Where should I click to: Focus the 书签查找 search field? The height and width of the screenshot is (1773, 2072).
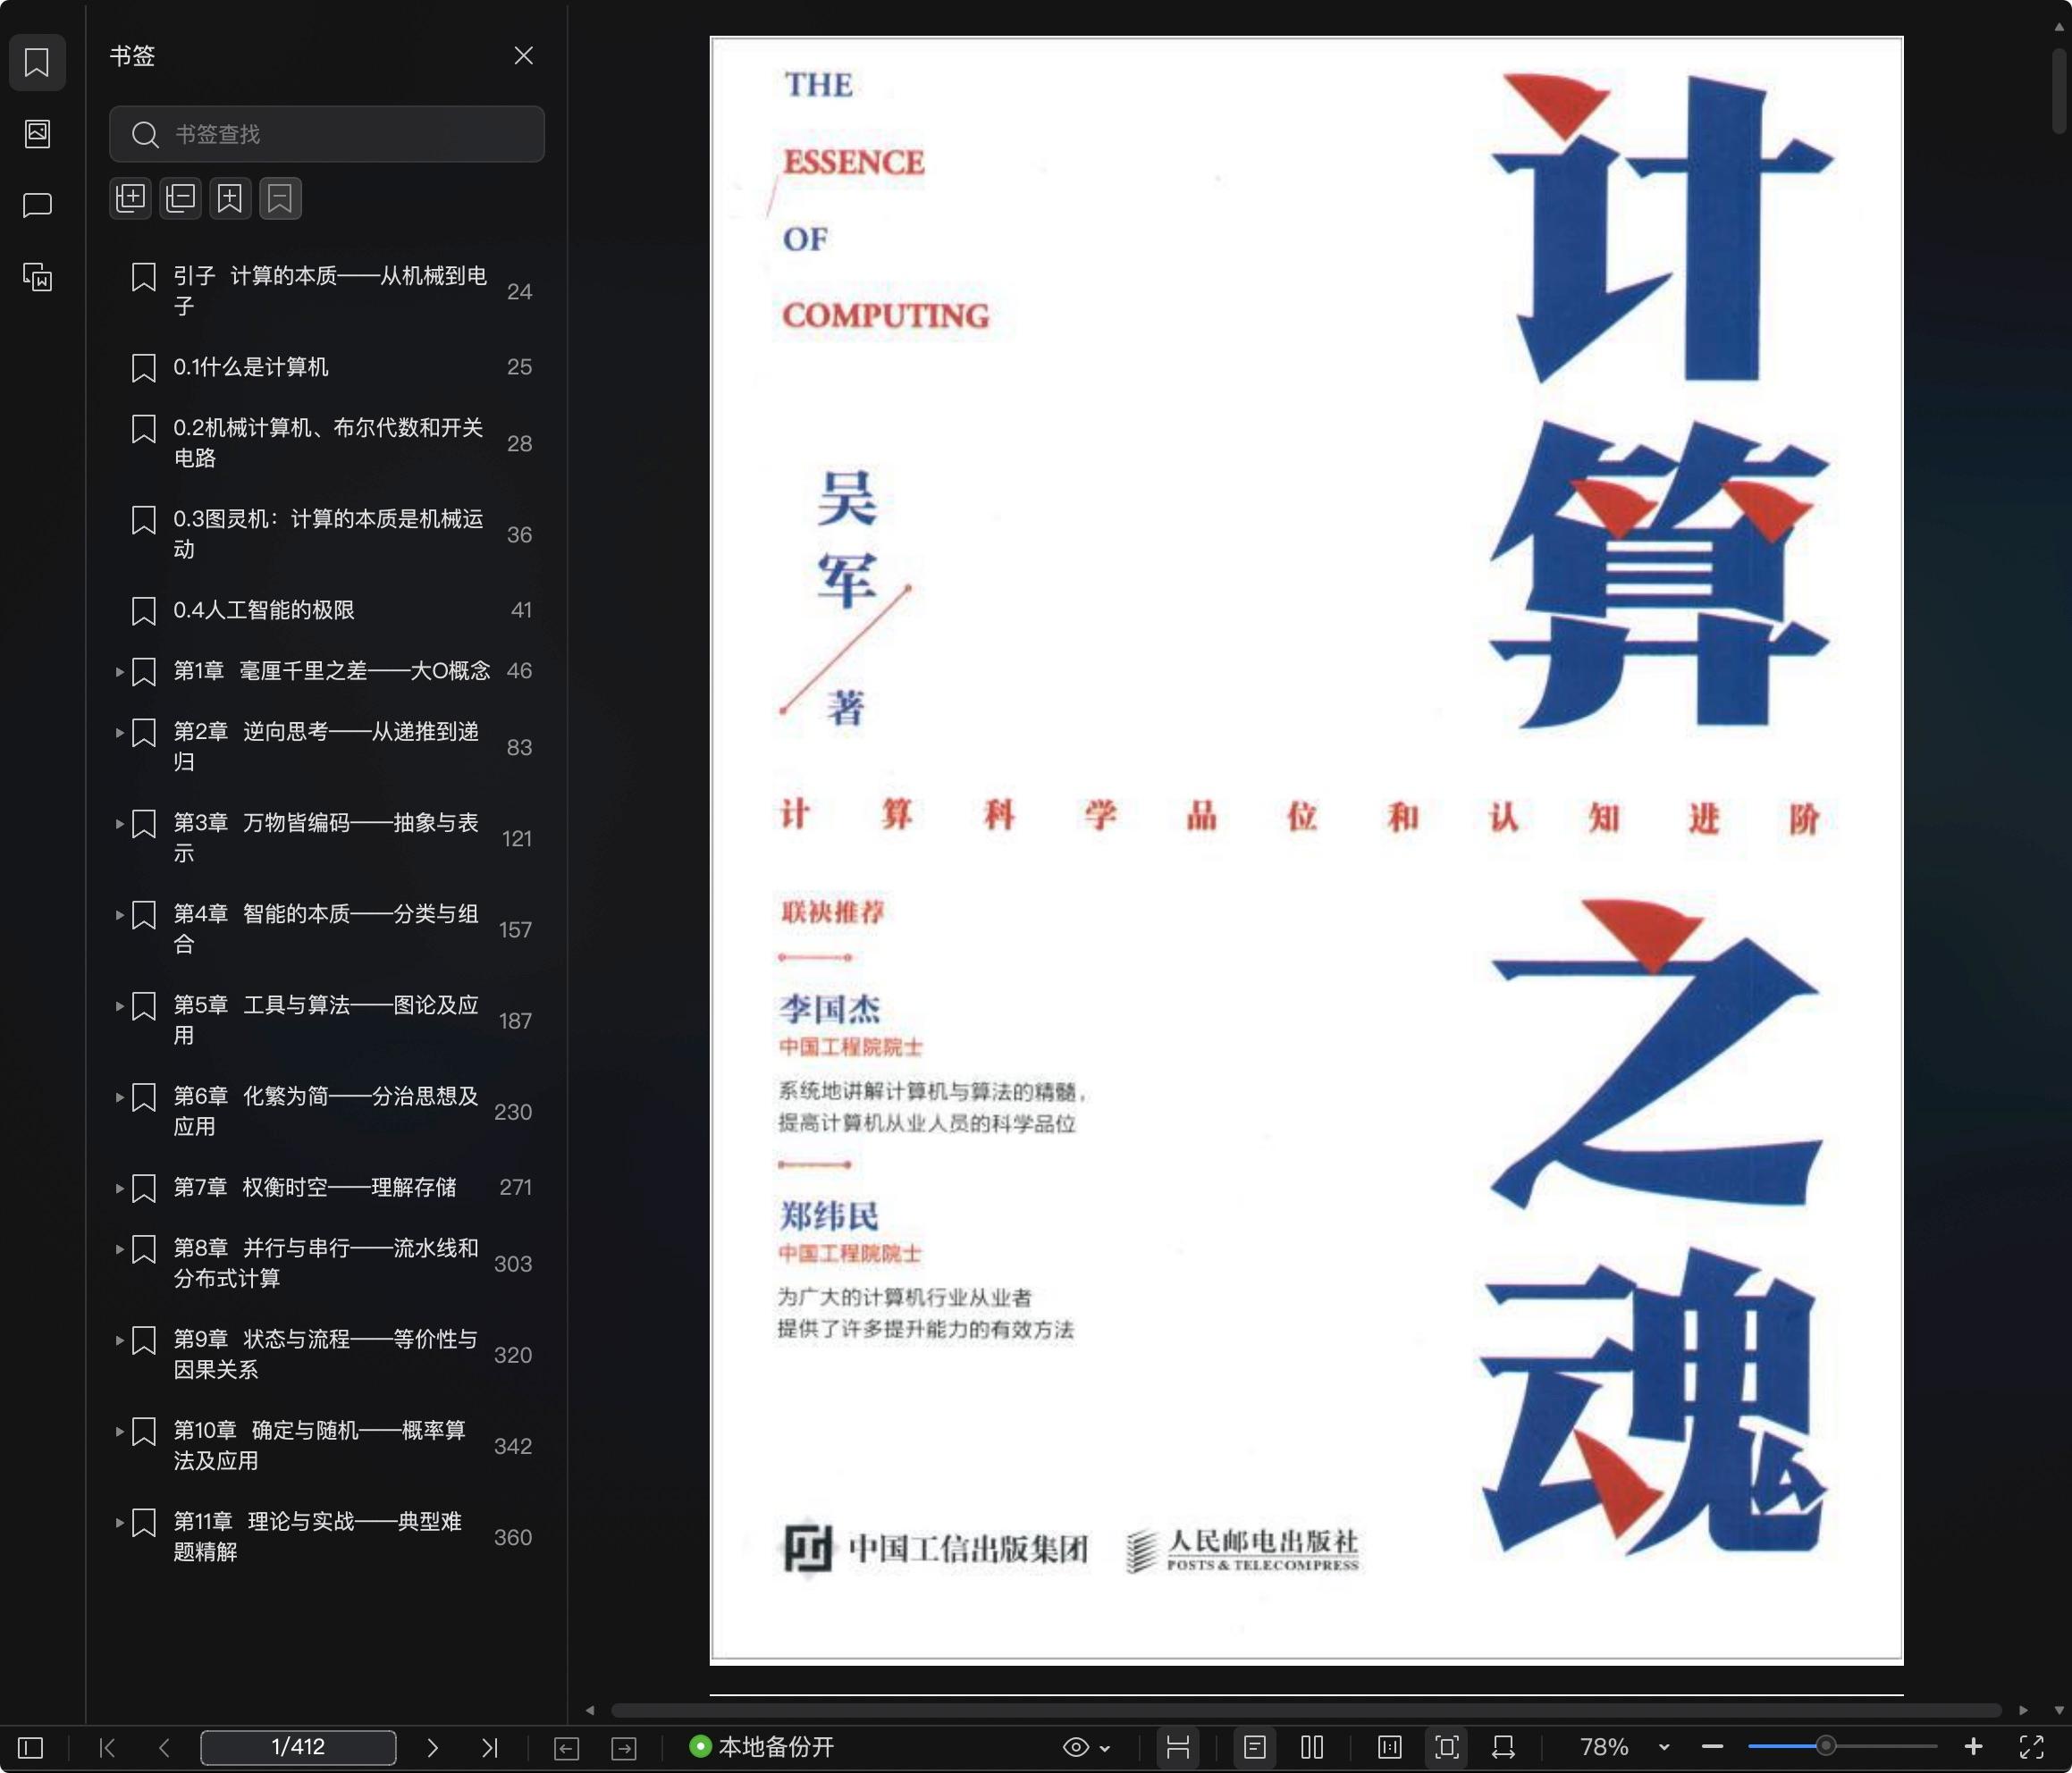pos(327,134)
